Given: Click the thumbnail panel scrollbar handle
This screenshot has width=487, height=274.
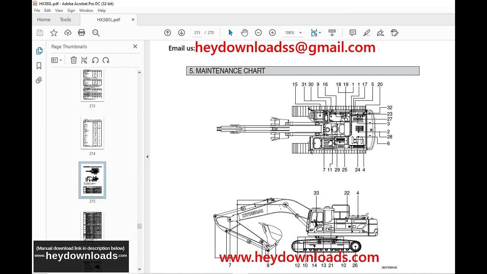Looking at the screenshot, I should (x=139, y=226).
